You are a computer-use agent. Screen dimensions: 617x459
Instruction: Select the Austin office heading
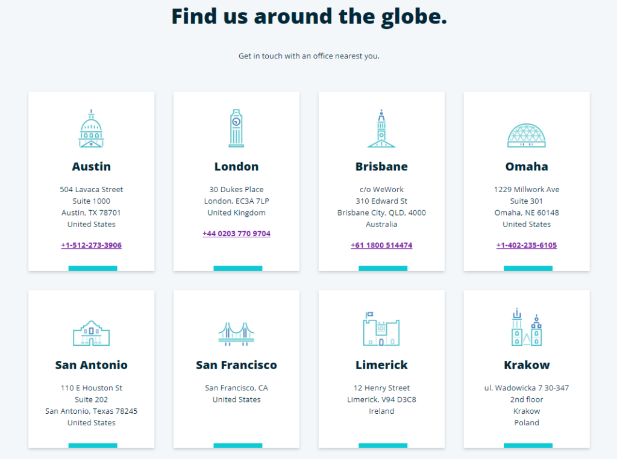pyautogui.click(x=91, y=167)
